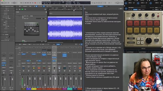This screenshot has width=163, height=91.
Task: Toggle power on first top plugin window
Action: pos(126,3)
